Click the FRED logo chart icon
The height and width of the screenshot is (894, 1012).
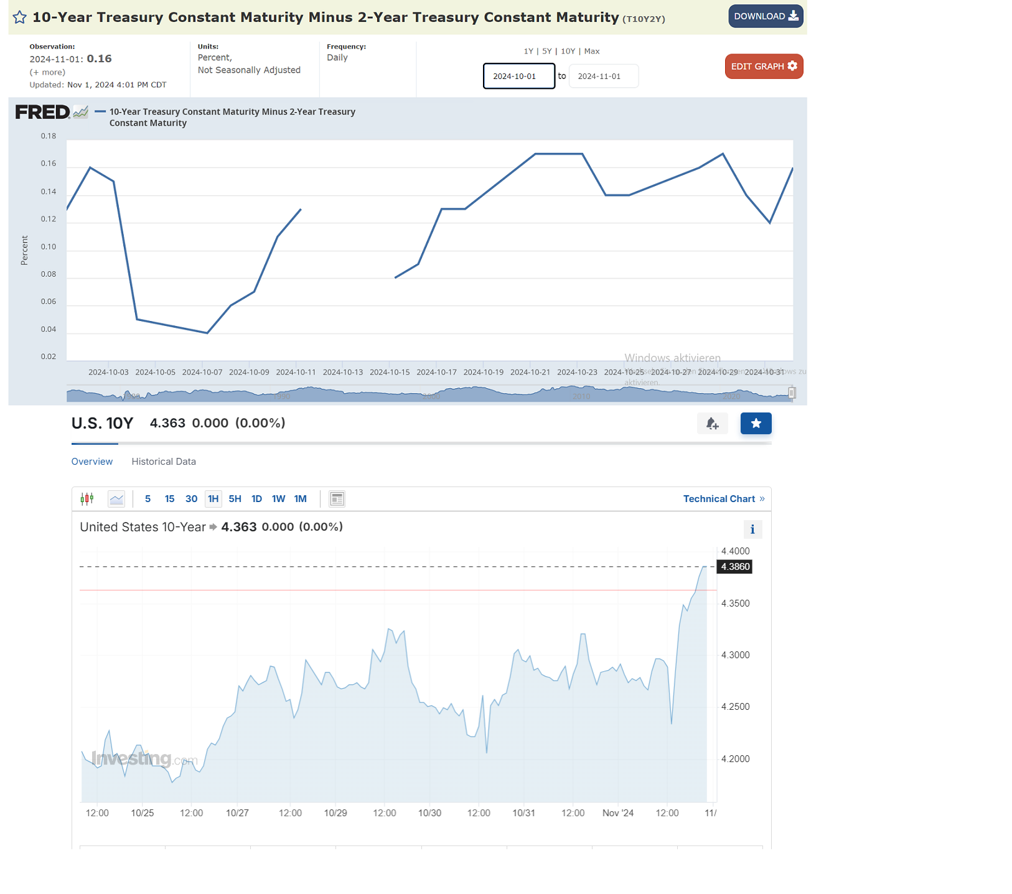pyautogui.click(x=80, y=113)
